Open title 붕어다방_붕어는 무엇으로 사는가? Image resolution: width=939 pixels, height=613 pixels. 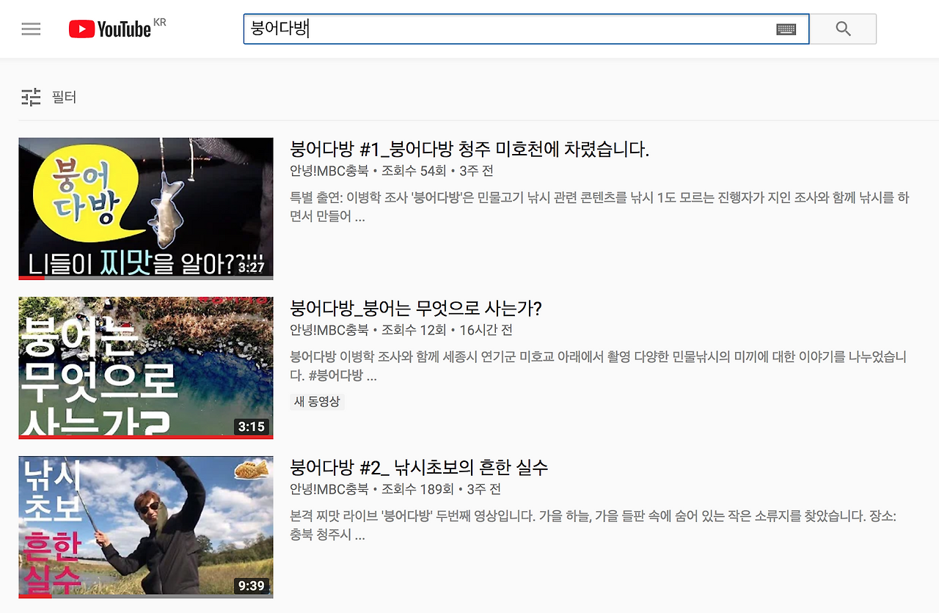point(416,308)
